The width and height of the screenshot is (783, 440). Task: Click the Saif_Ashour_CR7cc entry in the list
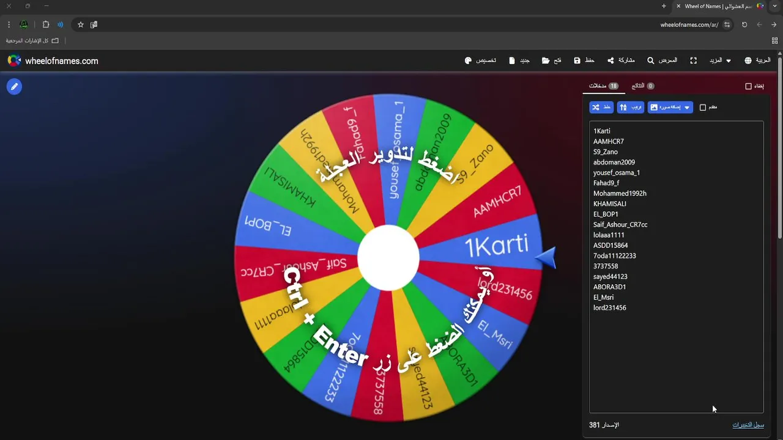(x=620, y=224)
